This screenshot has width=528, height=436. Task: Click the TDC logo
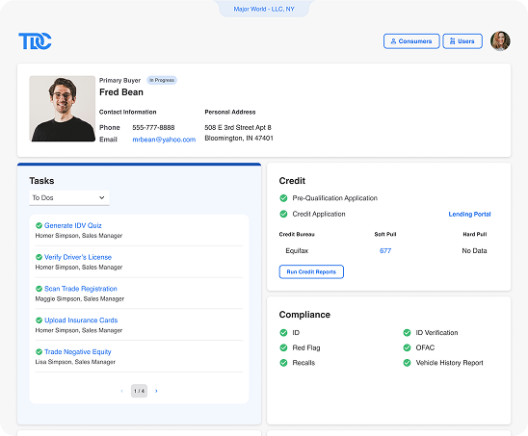tap(35, 41)
